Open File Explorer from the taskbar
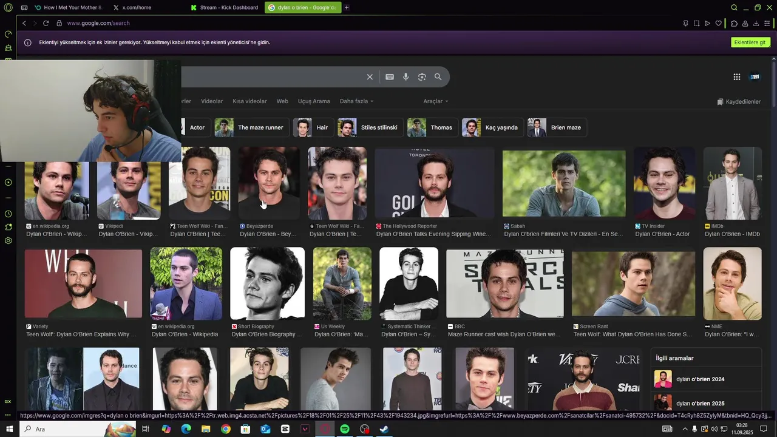The height and width of the screenshot is (437, 777). (206, 429)
